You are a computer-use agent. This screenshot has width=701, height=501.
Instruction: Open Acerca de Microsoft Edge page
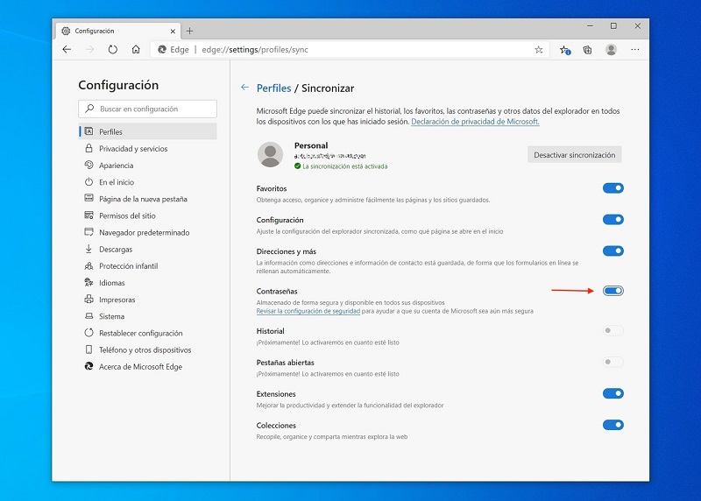147,366
